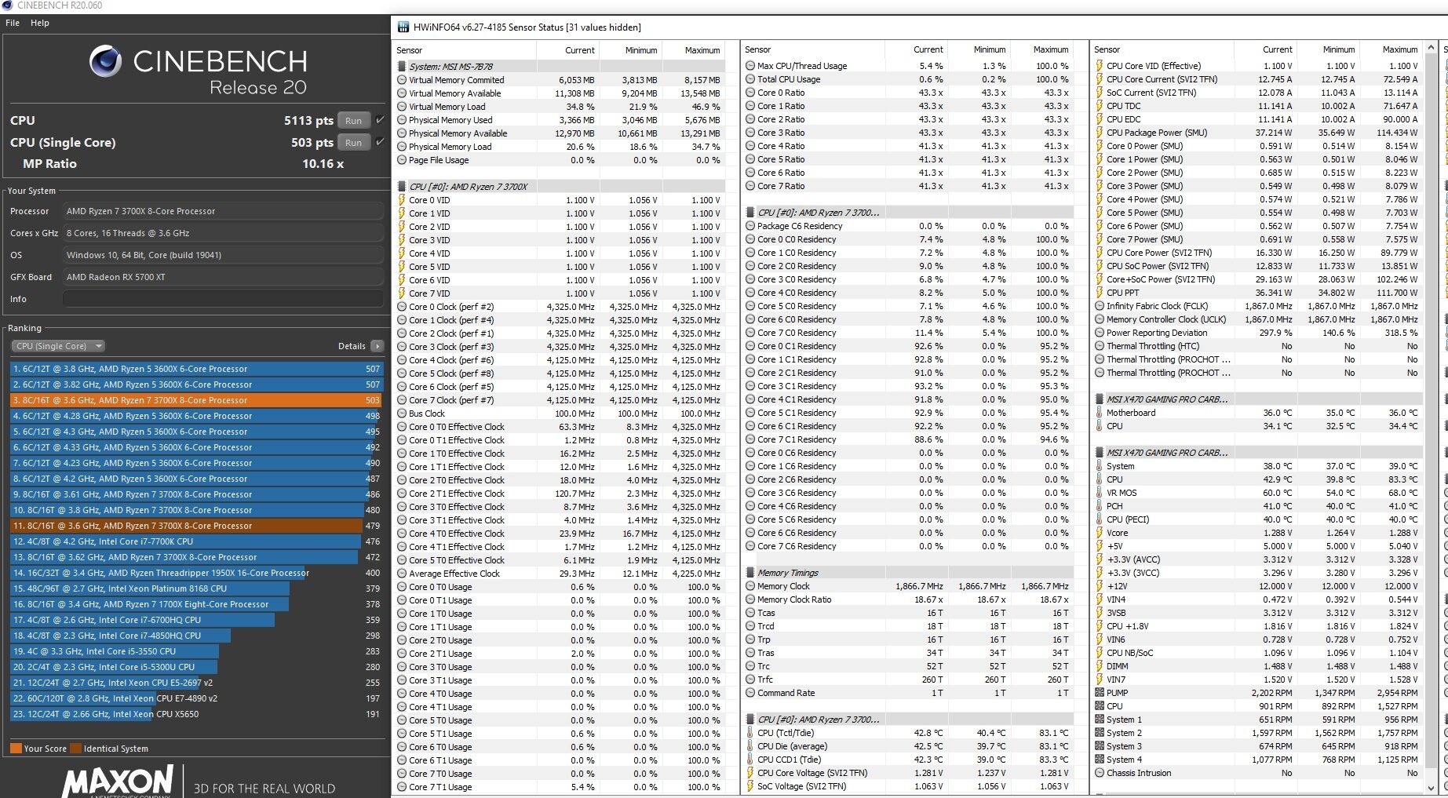Select the Thermal Throttling (HTC) icon
This screenshot has width=1448, height=798.
(1100, 346)
